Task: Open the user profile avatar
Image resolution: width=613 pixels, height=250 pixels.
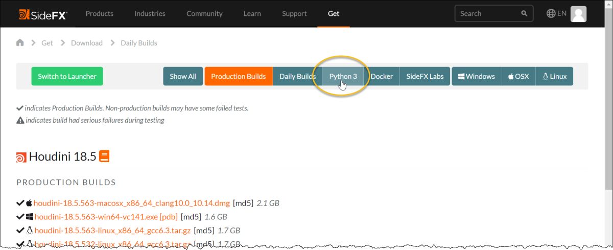Action: click(x=578, y=14)
